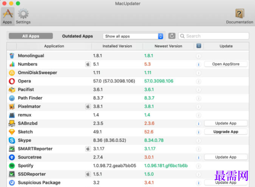Click newest version 3.0.1 for Sourcetree
255x187 pixels.
[x=149, y=157]
